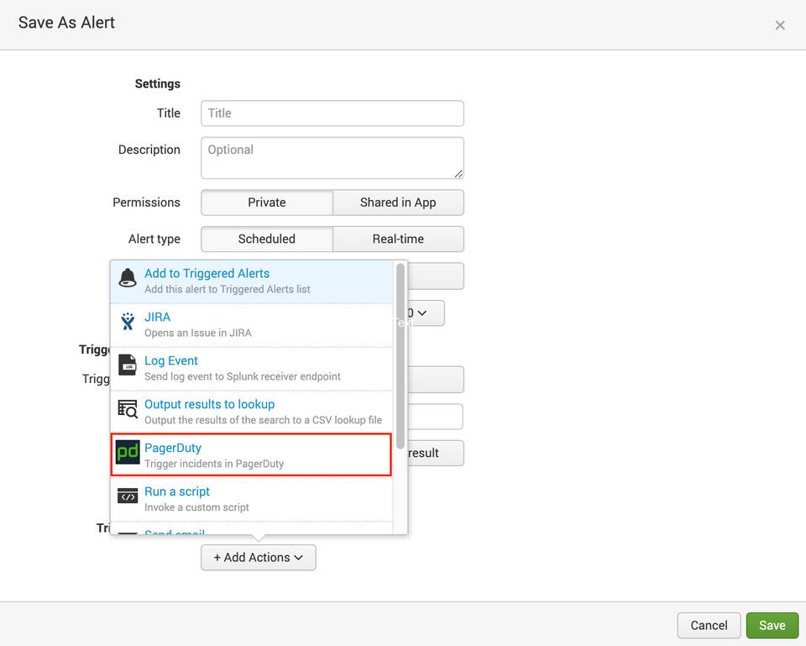This screenshot has width=806, height=646.
Task: Close the Save As Alert dialog
Action: (780, 25)
